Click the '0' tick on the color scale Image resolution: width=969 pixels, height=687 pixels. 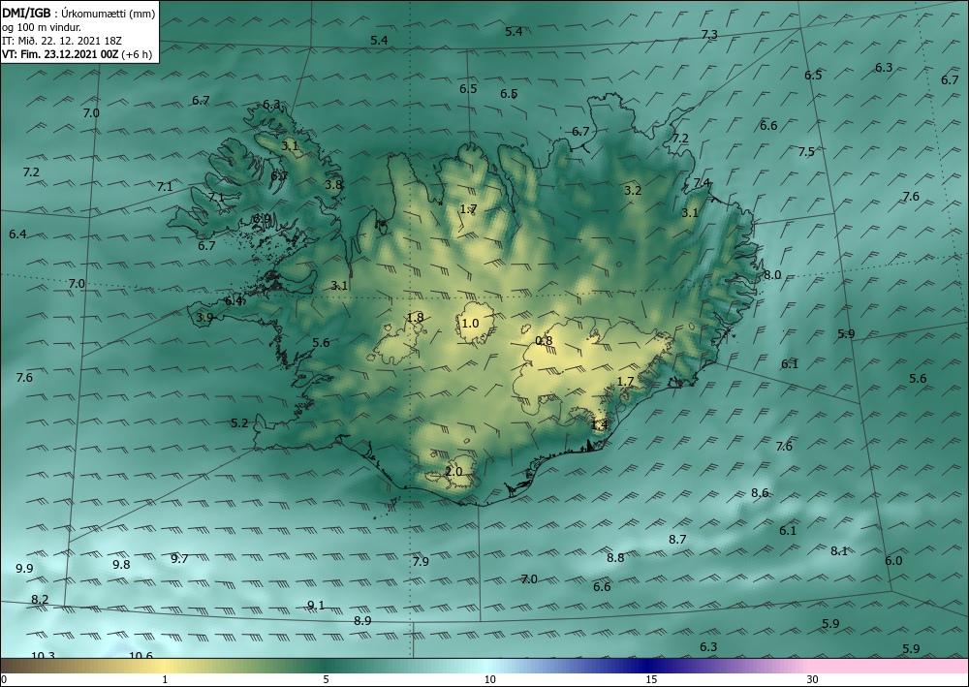[x=4, y=680]
